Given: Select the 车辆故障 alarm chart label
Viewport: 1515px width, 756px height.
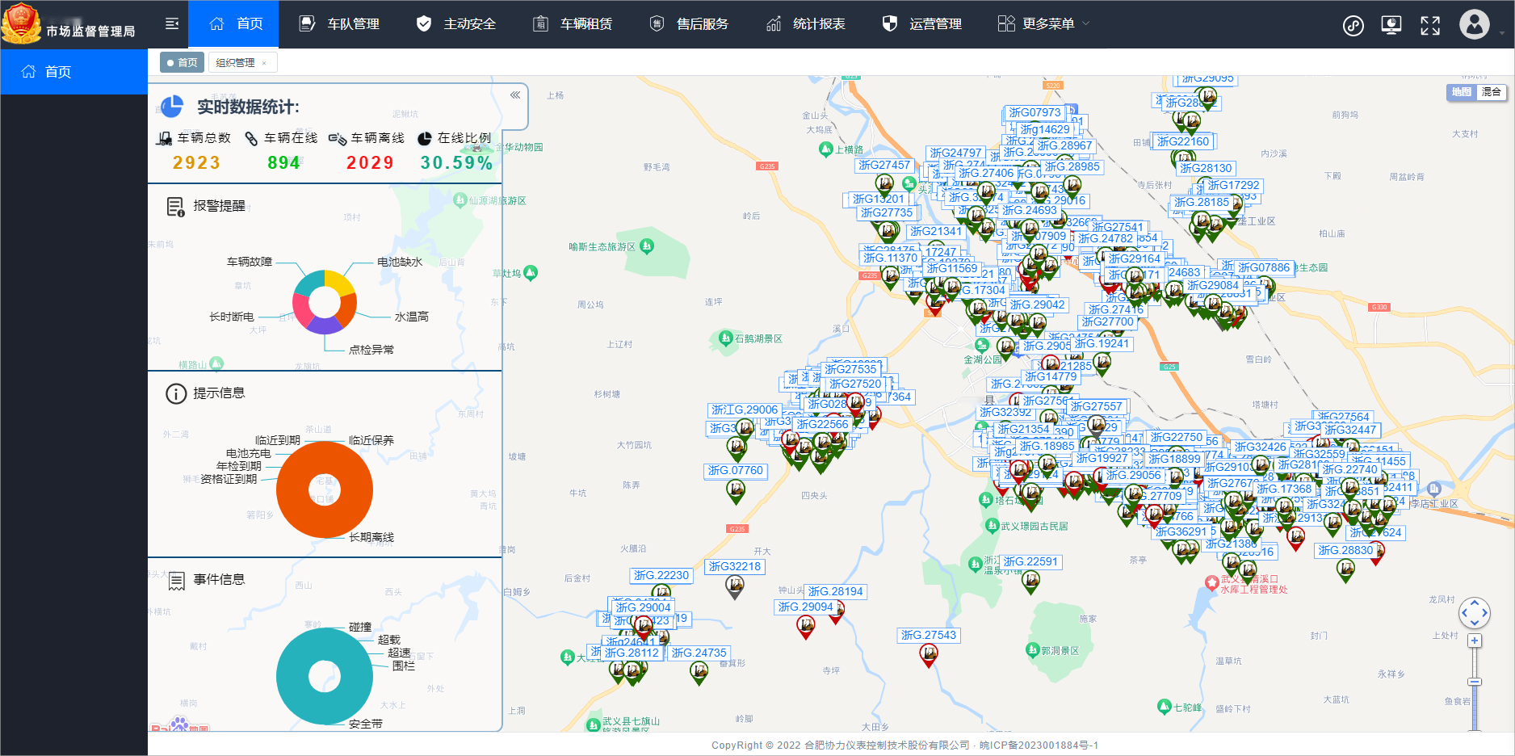Looking at the screenshot, I should pos(250,262).
